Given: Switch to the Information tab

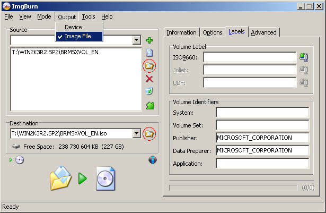Looking at the screenshot, I should pos(181,32).
